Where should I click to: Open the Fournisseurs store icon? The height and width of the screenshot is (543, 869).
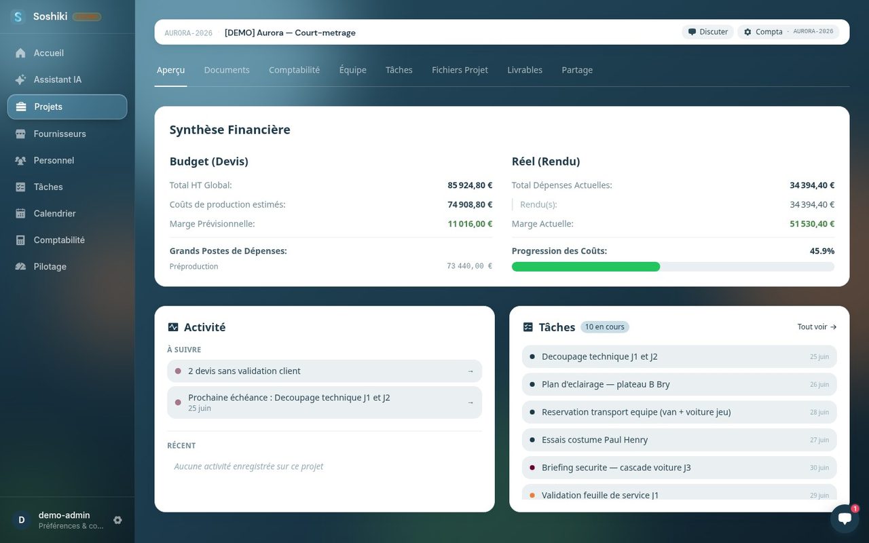point(20,134)
